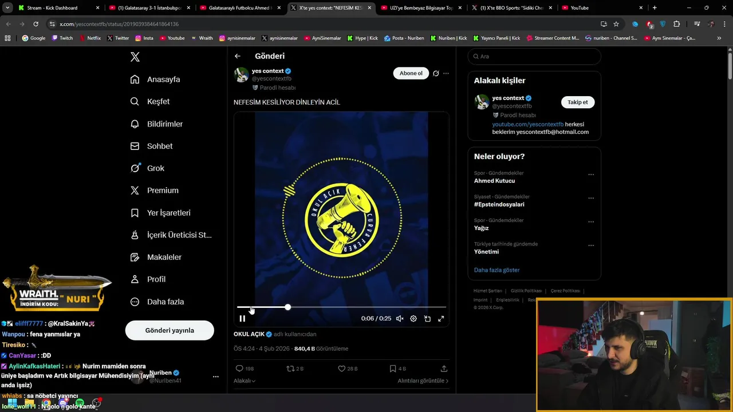This screenshot has height=412, width=733.
Task: Open Anasayfa in the left sidebar
Action: (155, 80)
